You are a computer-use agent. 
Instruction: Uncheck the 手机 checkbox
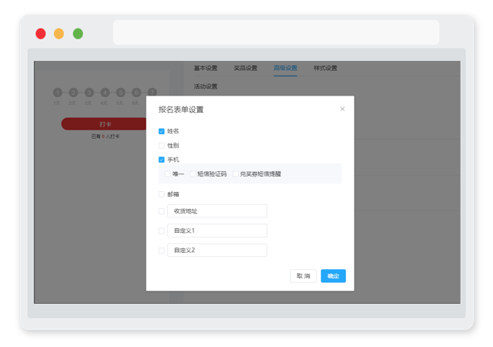click(x=162, y=160)
